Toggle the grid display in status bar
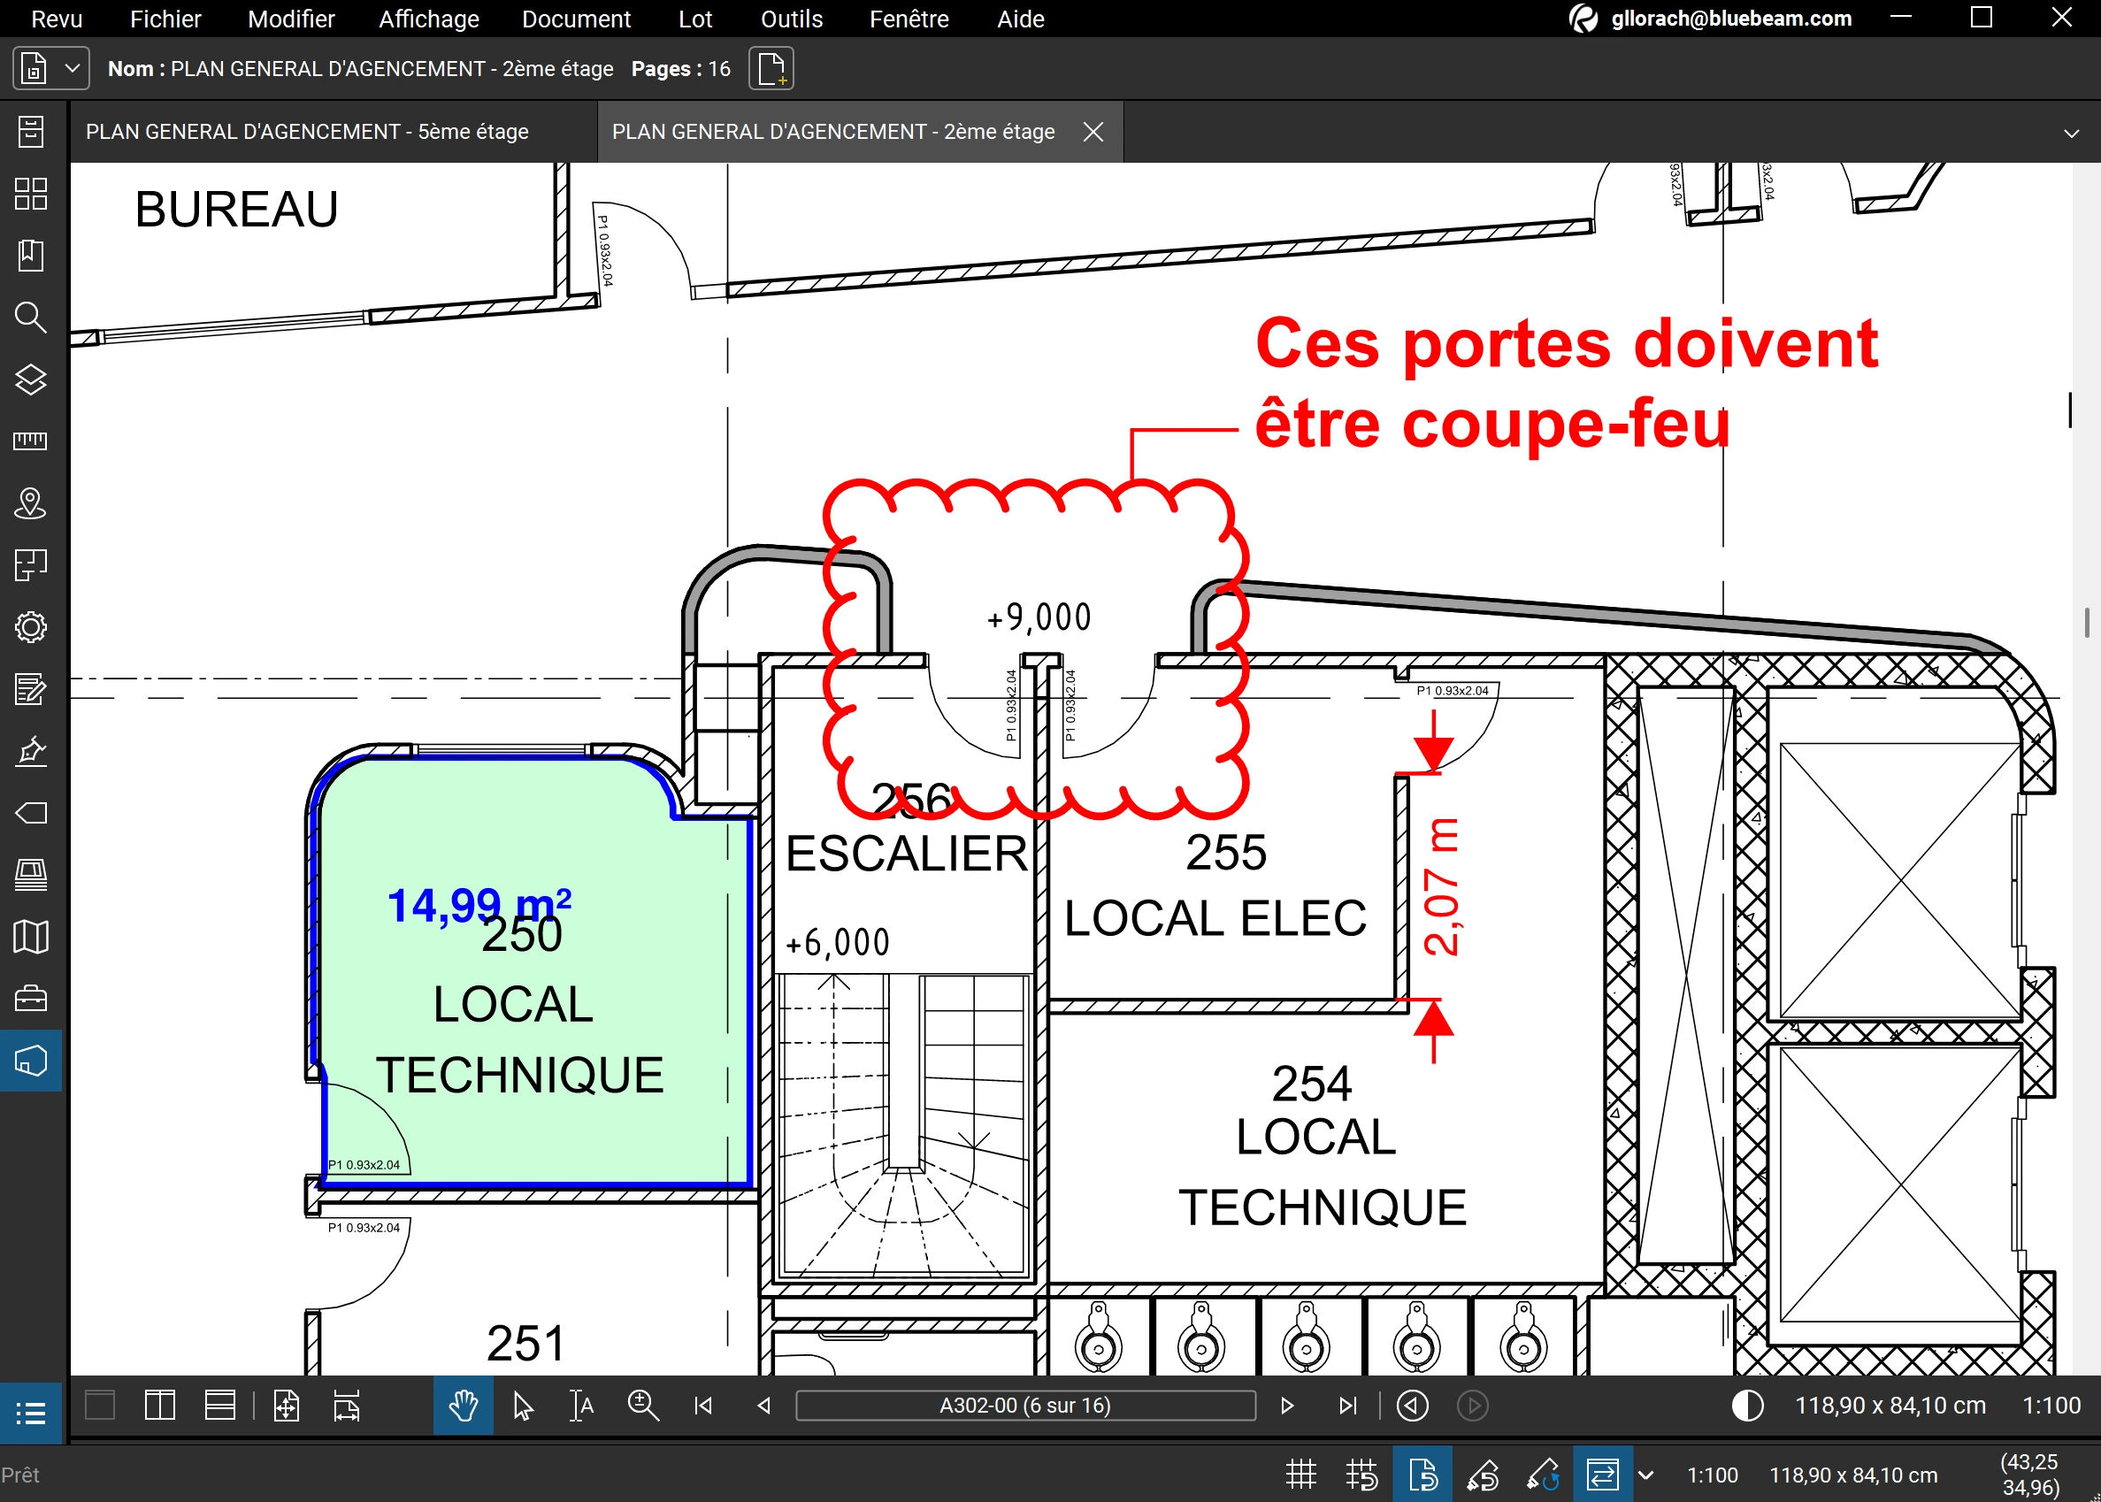This screenshot has height=1502, width=2101. [x=1301, y=1475]
